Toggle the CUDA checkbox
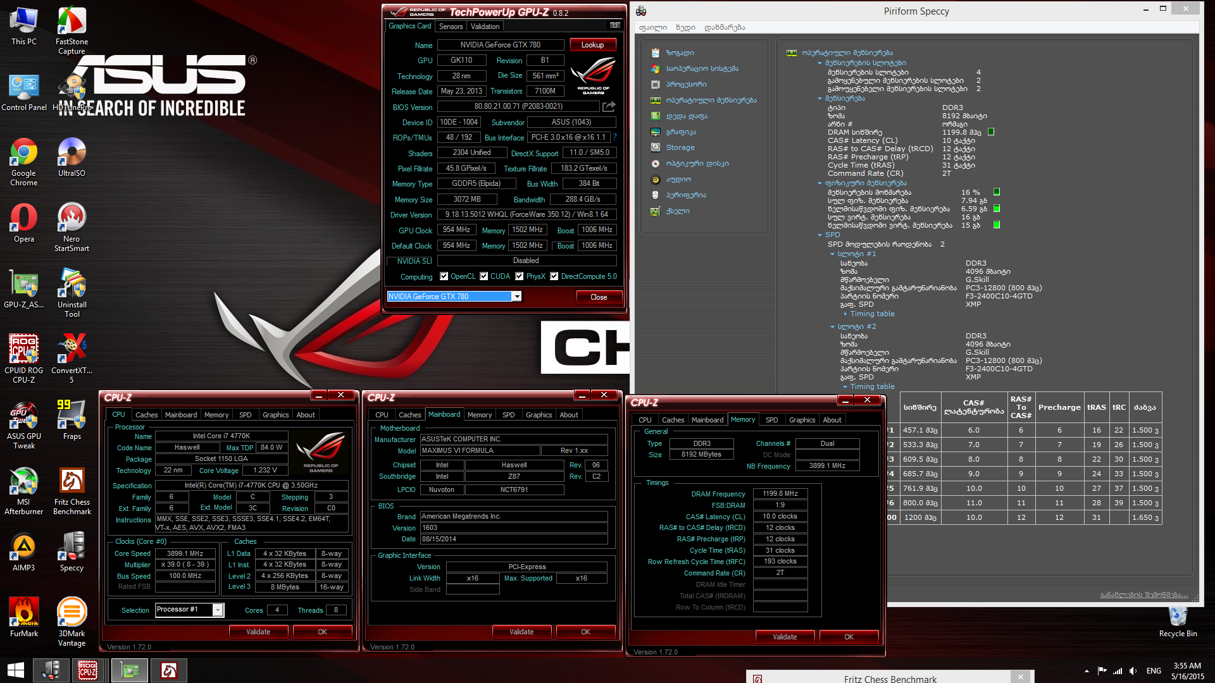Image resolution: width=1215 pixels, height=683 pixels. coord(484,276)
